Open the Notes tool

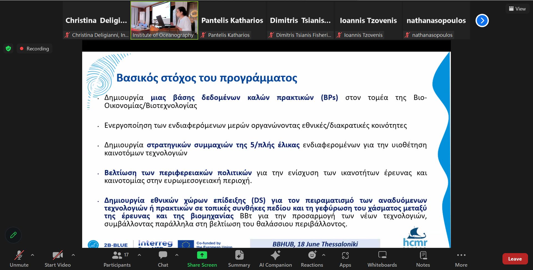[423, 259]
